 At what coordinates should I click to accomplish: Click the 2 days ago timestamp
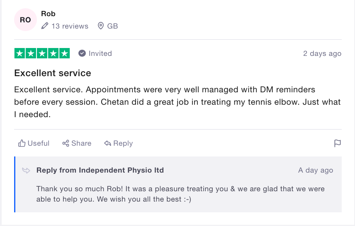coord(322,53)
